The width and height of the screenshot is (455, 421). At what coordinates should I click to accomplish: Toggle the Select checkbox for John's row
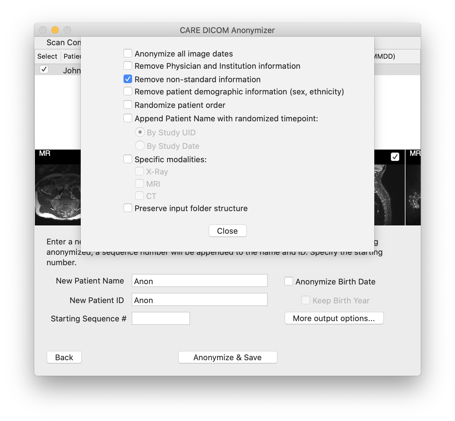point(44,69)
